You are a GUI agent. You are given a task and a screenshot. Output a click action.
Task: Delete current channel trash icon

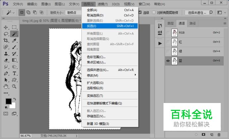coord(219,134)
